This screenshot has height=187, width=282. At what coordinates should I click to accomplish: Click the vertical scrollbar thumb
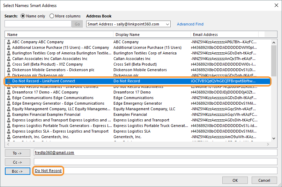point(274,61)
